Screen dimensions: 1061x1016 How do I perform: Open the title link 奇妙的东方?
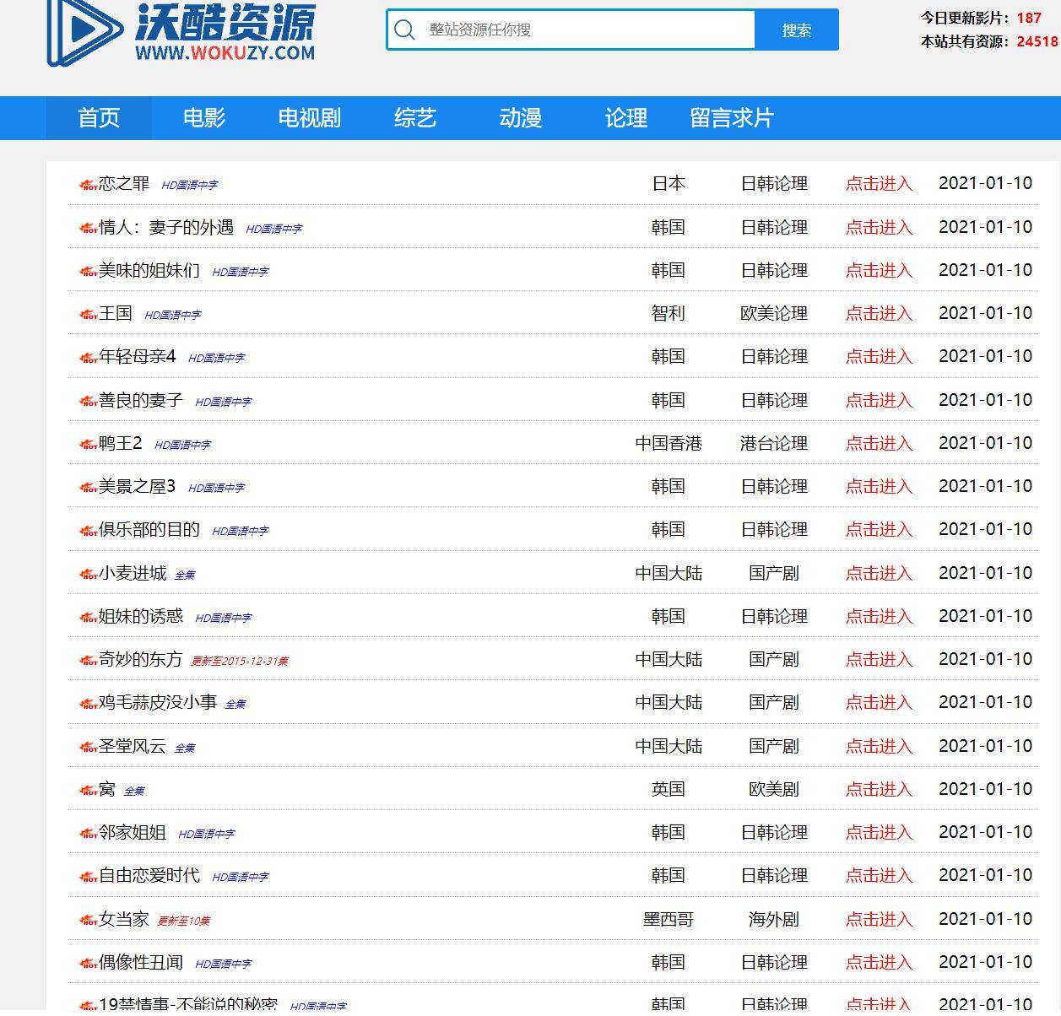pyautogui.click(x=141, y=660)
